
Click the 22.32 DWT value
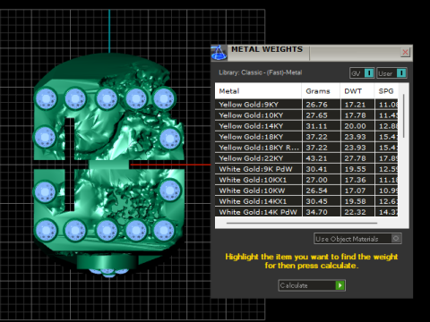[355, 212]
